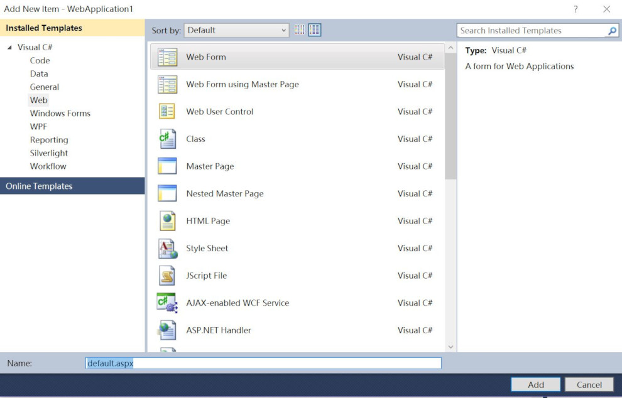Click the Add button
622x398 pixels.
pos(535,384)
